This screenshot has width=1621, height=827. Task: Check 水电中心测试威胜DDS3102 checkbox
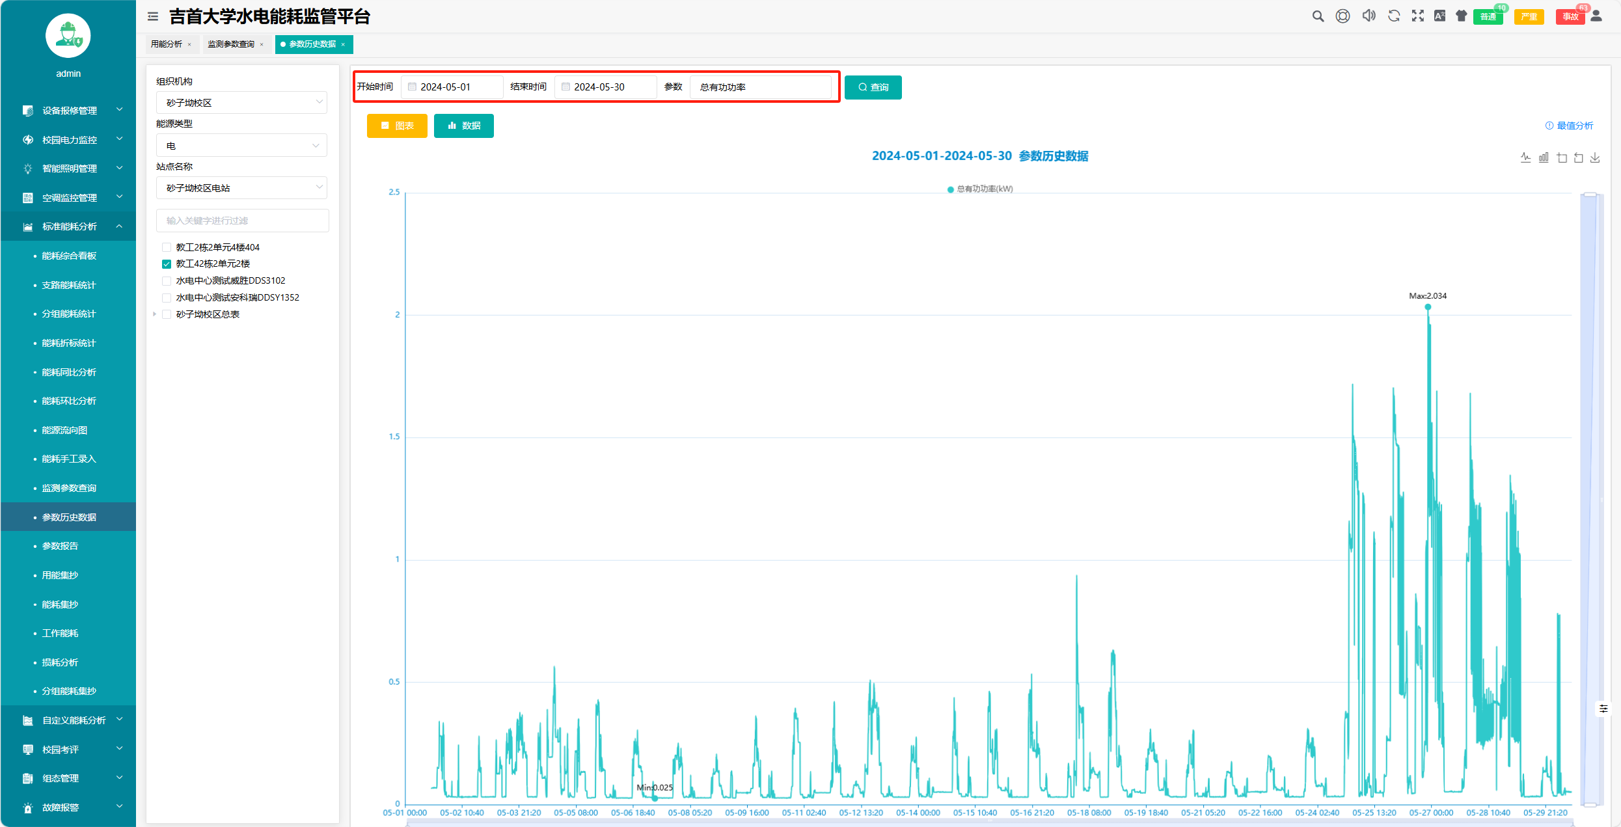tap(167, 281)
